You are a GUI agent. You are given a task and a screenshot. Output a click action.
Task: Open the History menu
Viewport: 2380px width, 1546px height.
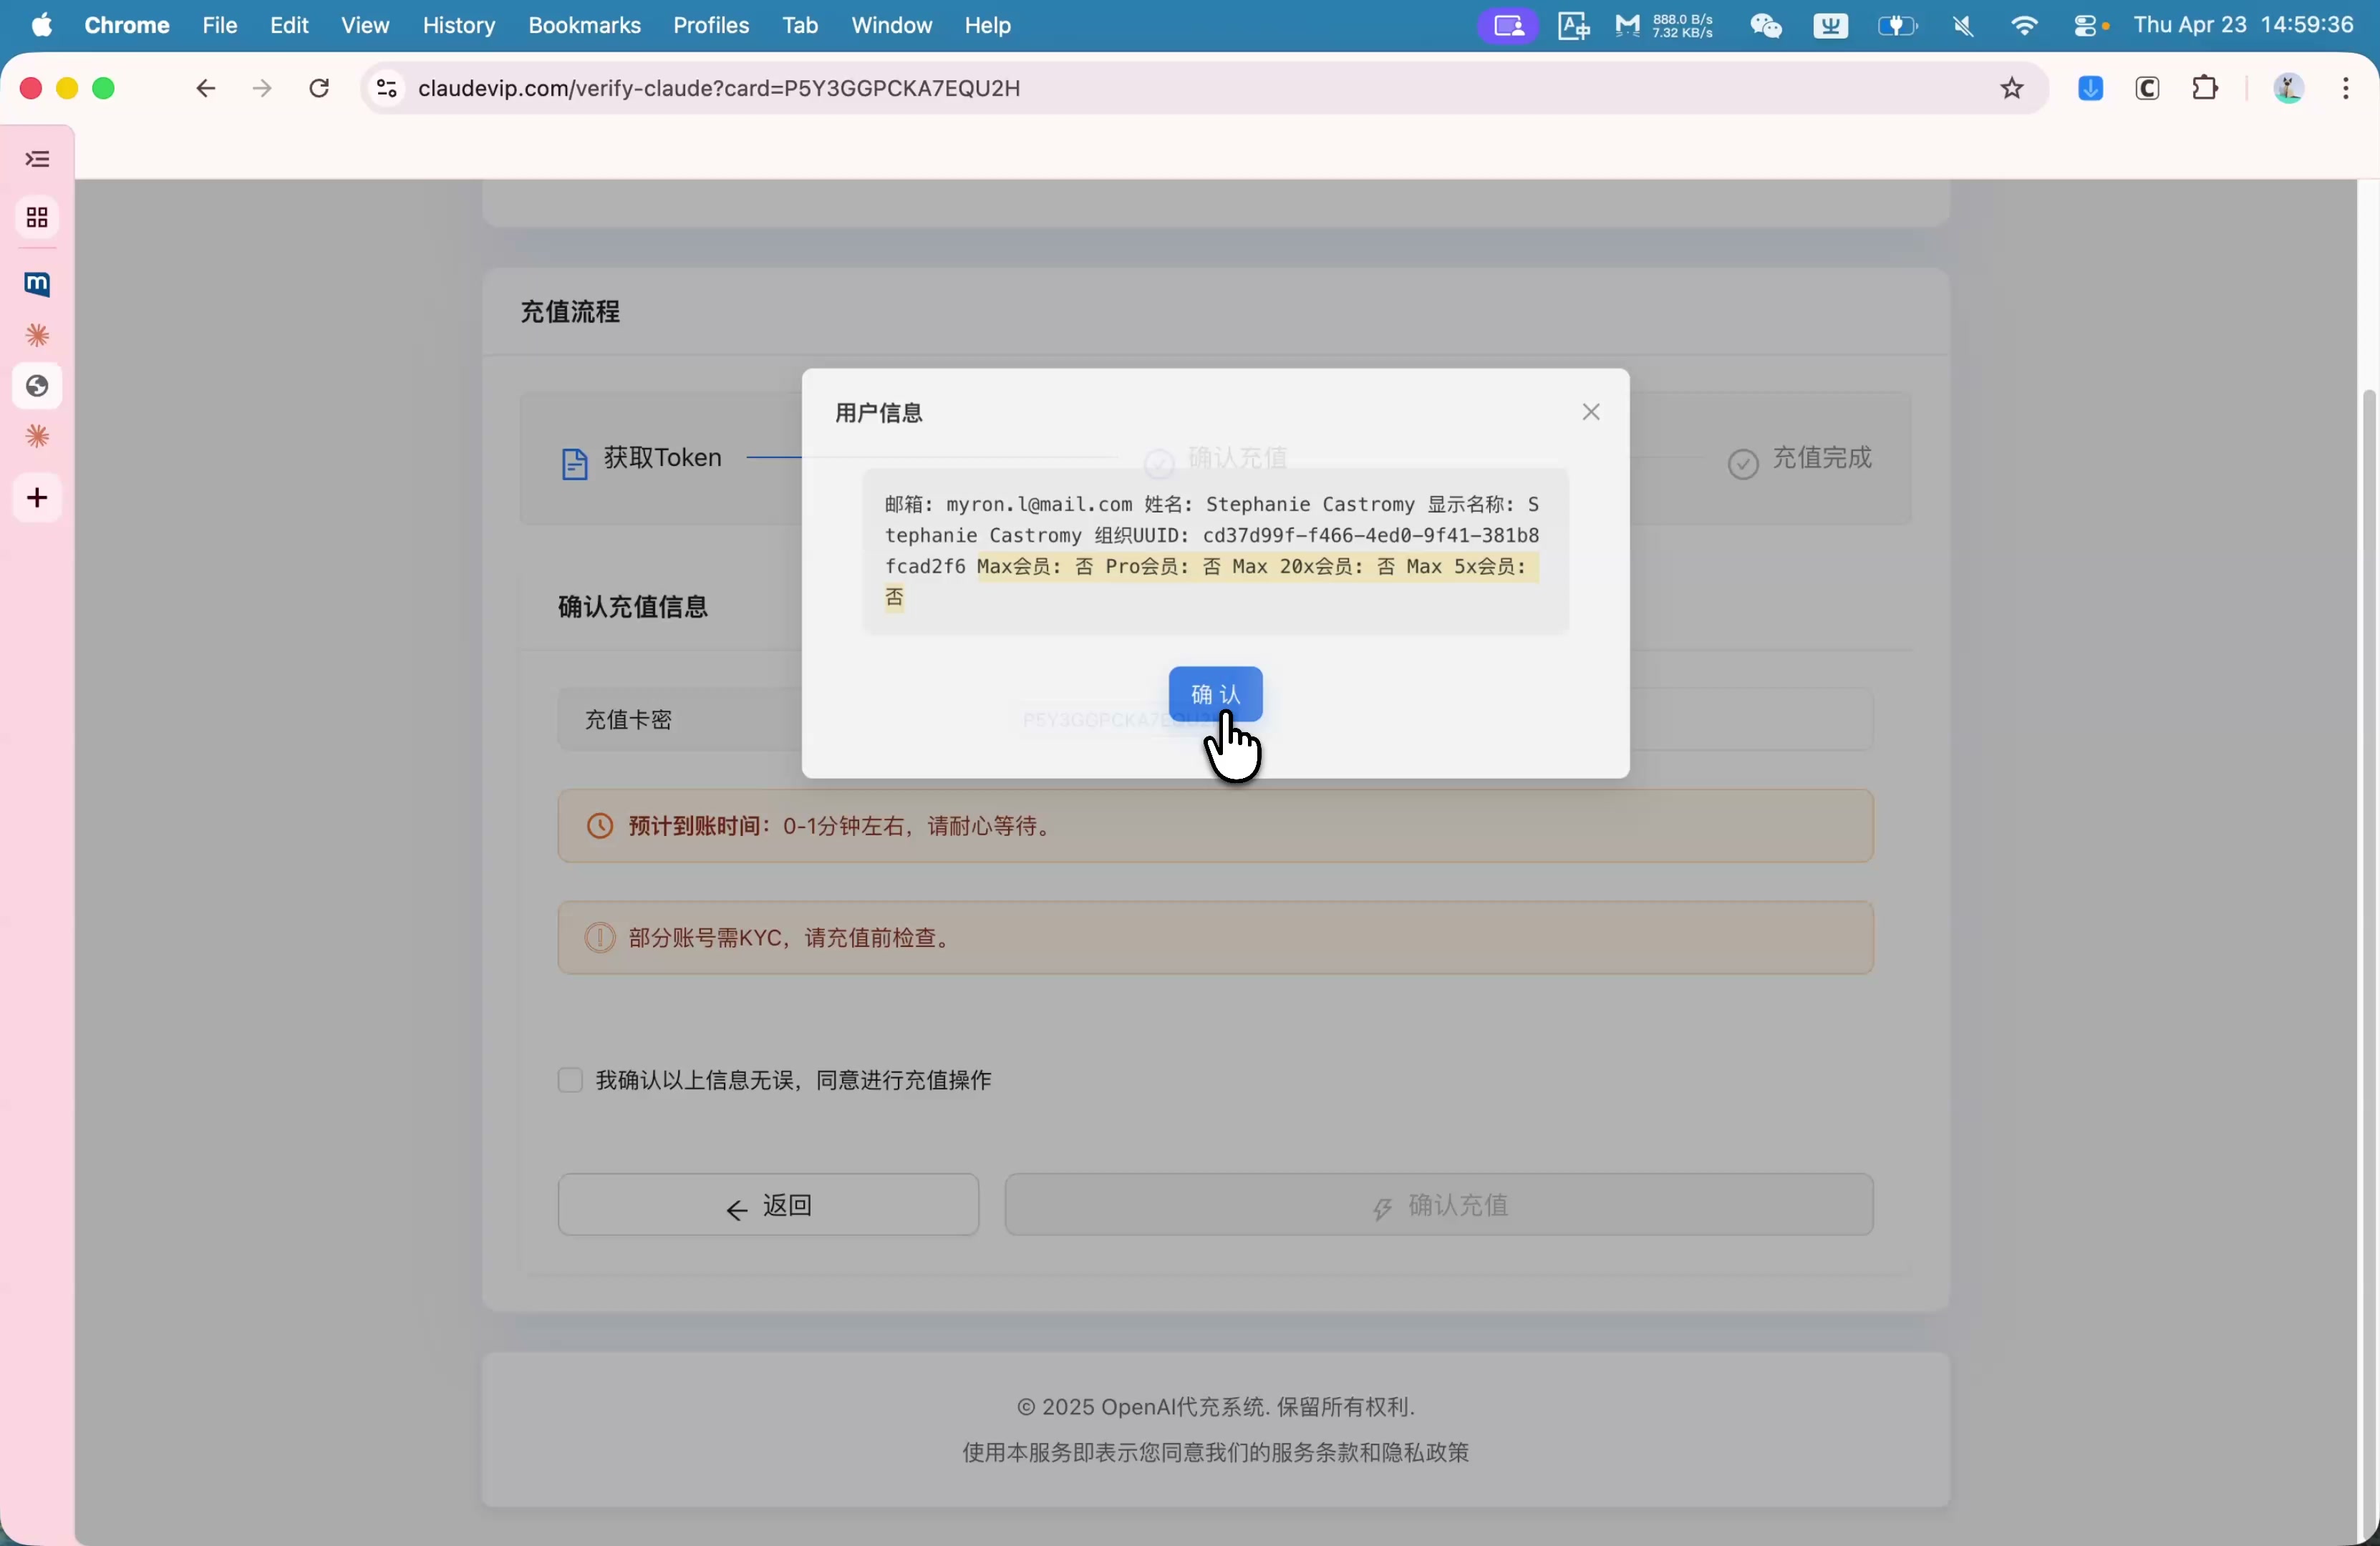tap(459, 25)
